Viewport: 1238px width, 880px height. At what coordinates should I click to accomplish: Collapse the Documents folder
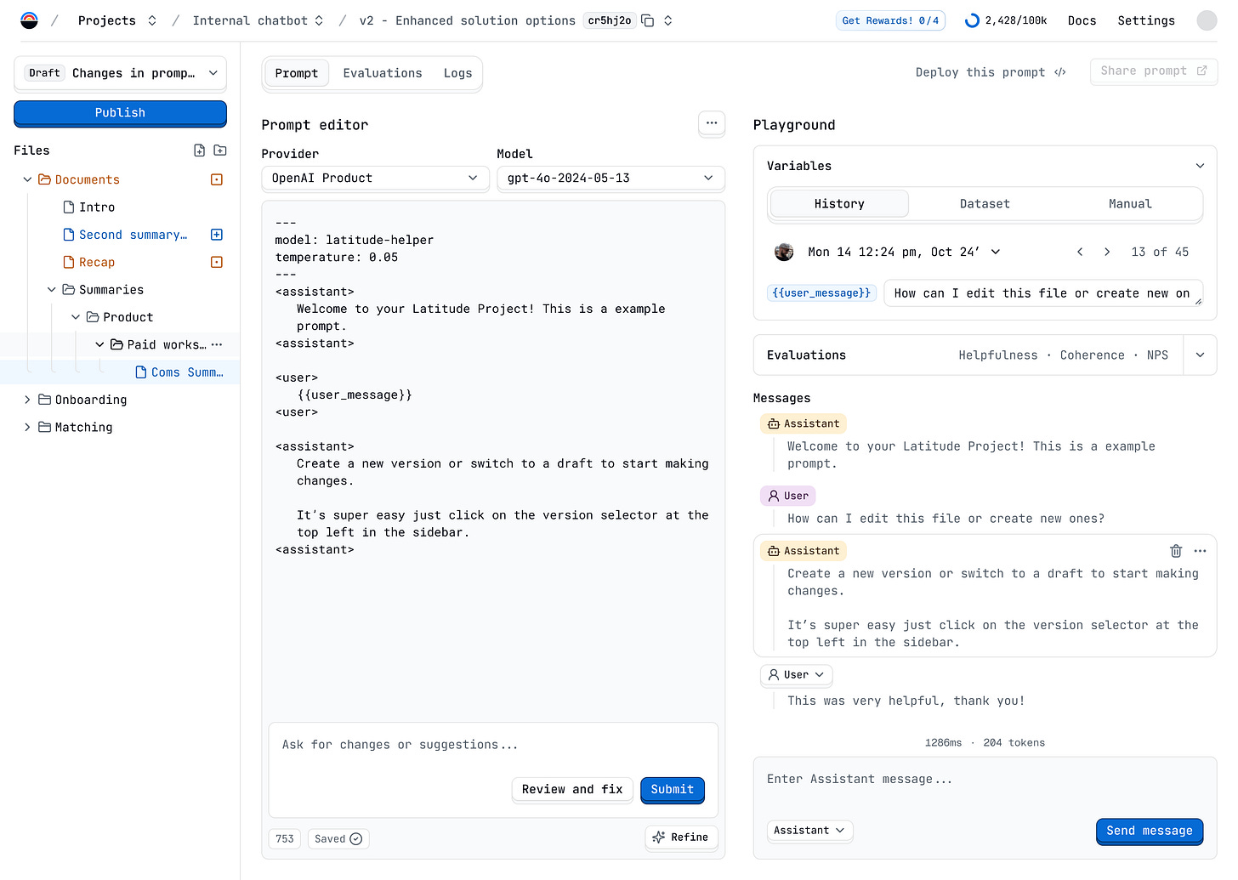click(x=27, y=179)
